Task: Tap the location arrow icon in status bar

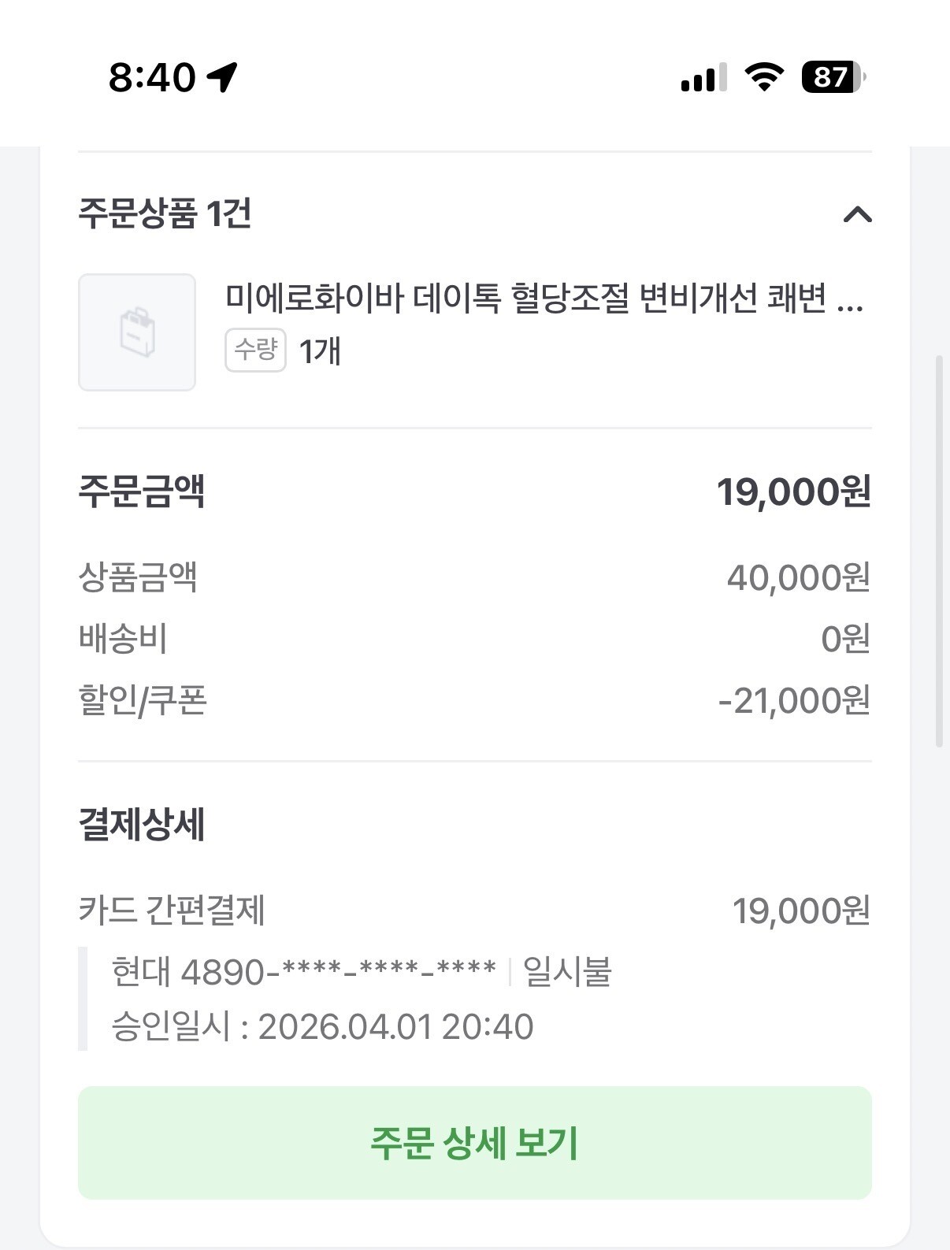Action: click(222, 77)
